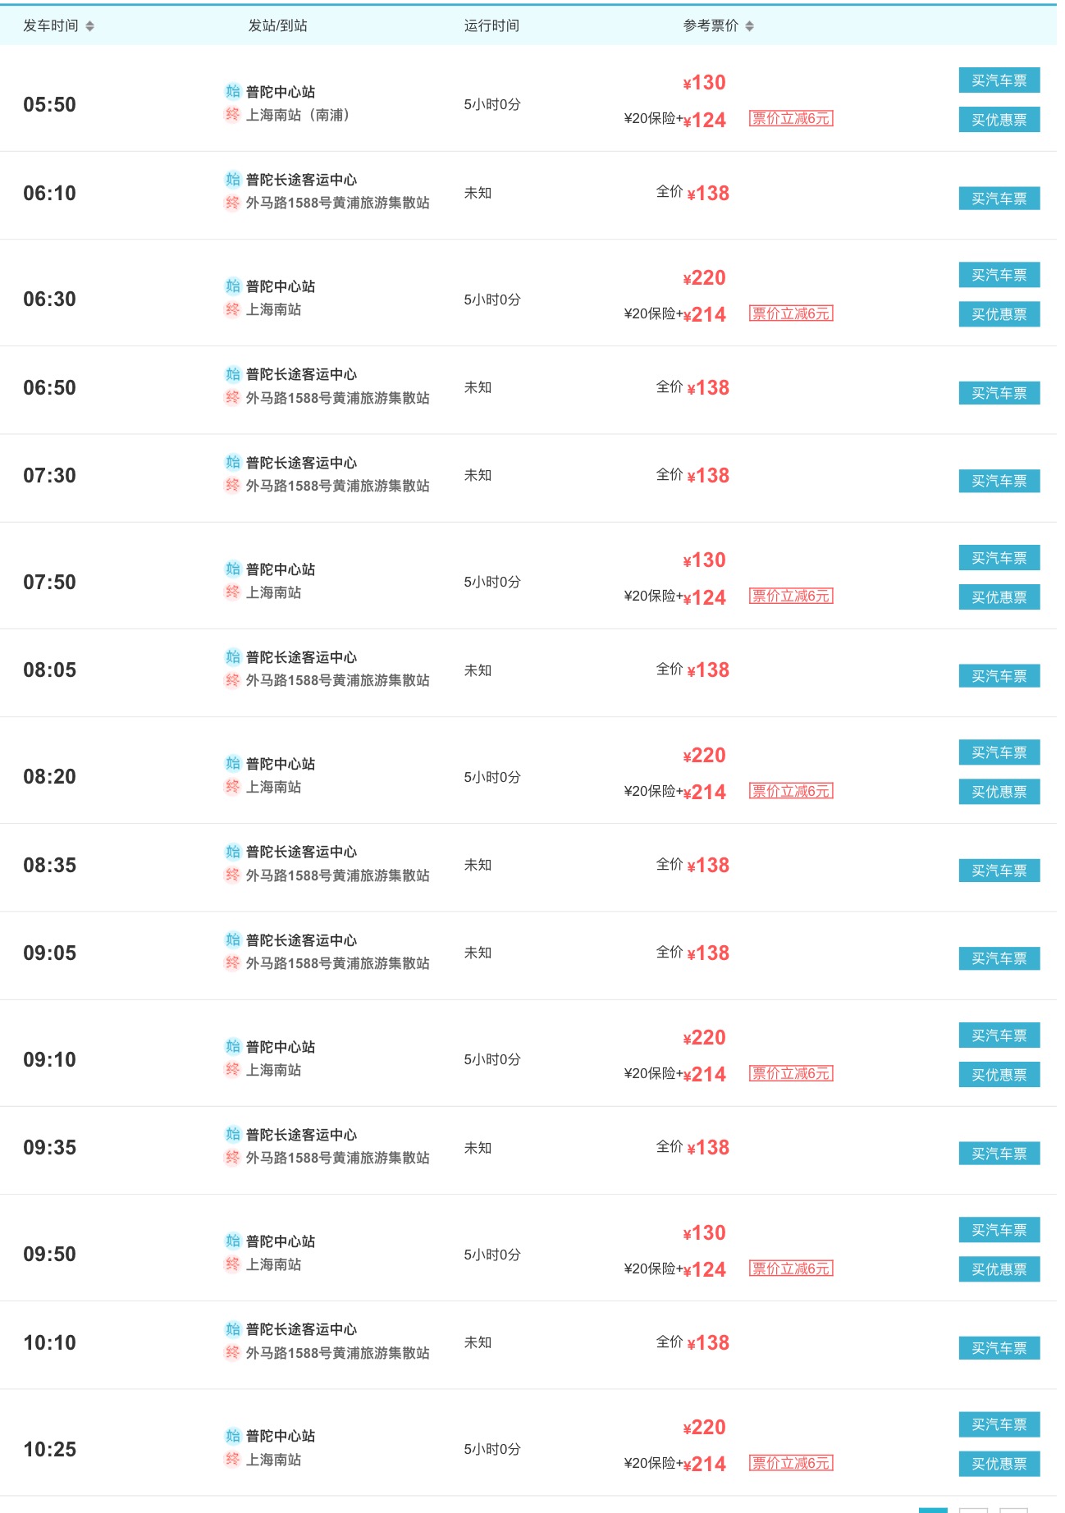Buy bus ticket for 10:10 departure
Image resolution: width=1065 pixels, height=1513 pixels.
pos(999,1348)
